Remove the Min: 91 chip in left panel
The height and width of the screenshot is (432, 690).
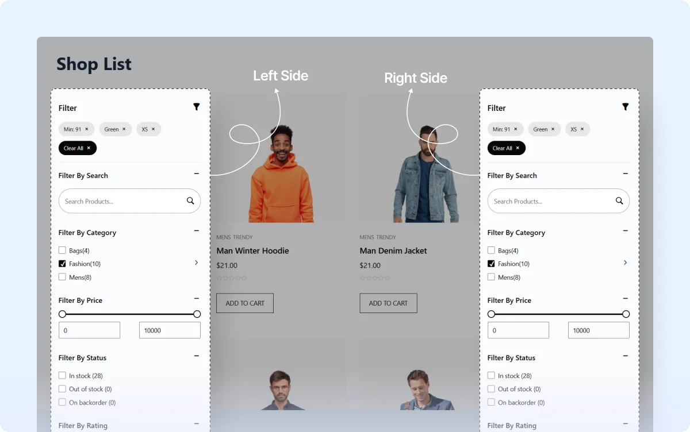click(x=87, y=129)
